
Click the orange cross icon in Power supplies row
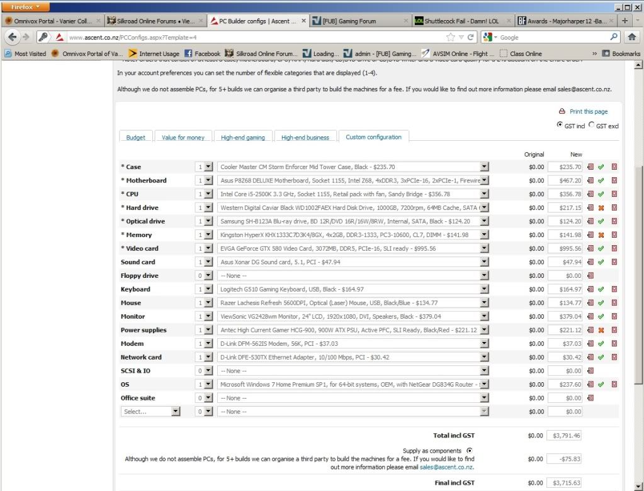click(601, 330)
